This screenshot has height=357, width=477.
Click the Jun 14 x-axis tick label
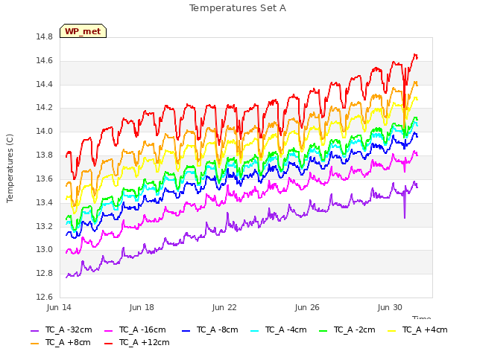(59, 307)
